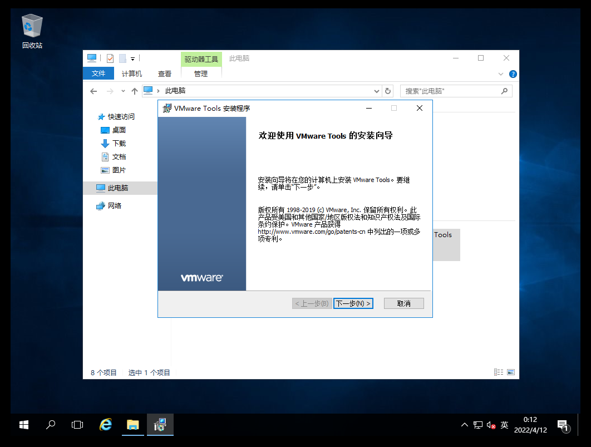Maximize the 此电脑 Explorer window
591x447 pixels.
pyautogui.click(x=481, y=58)
